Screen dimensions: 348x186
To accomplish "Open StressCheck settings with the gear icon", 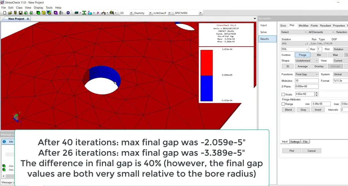I will (x=68, y=13).
